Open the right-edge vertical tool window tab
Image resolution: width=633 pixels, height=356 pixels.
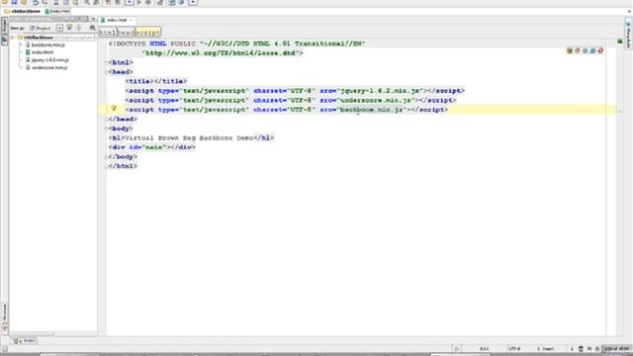click(629, 35)
